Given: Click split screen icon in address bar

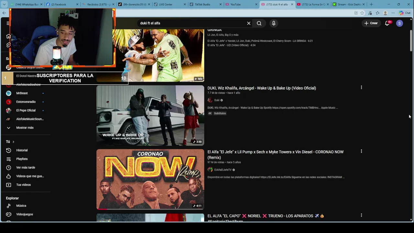Looking at the screenshot, I should coord(356,13).
